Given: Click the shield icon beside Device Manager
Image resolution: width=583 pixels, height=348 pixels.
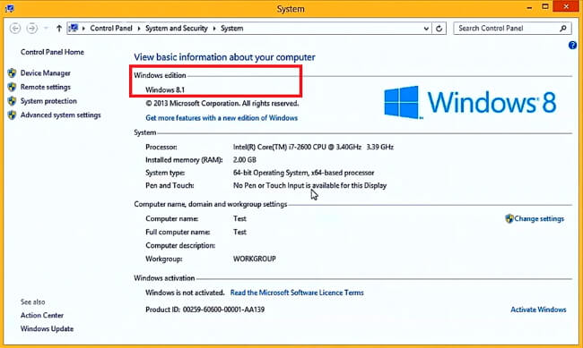Looking at the screenshot, I should pos(12,73).
